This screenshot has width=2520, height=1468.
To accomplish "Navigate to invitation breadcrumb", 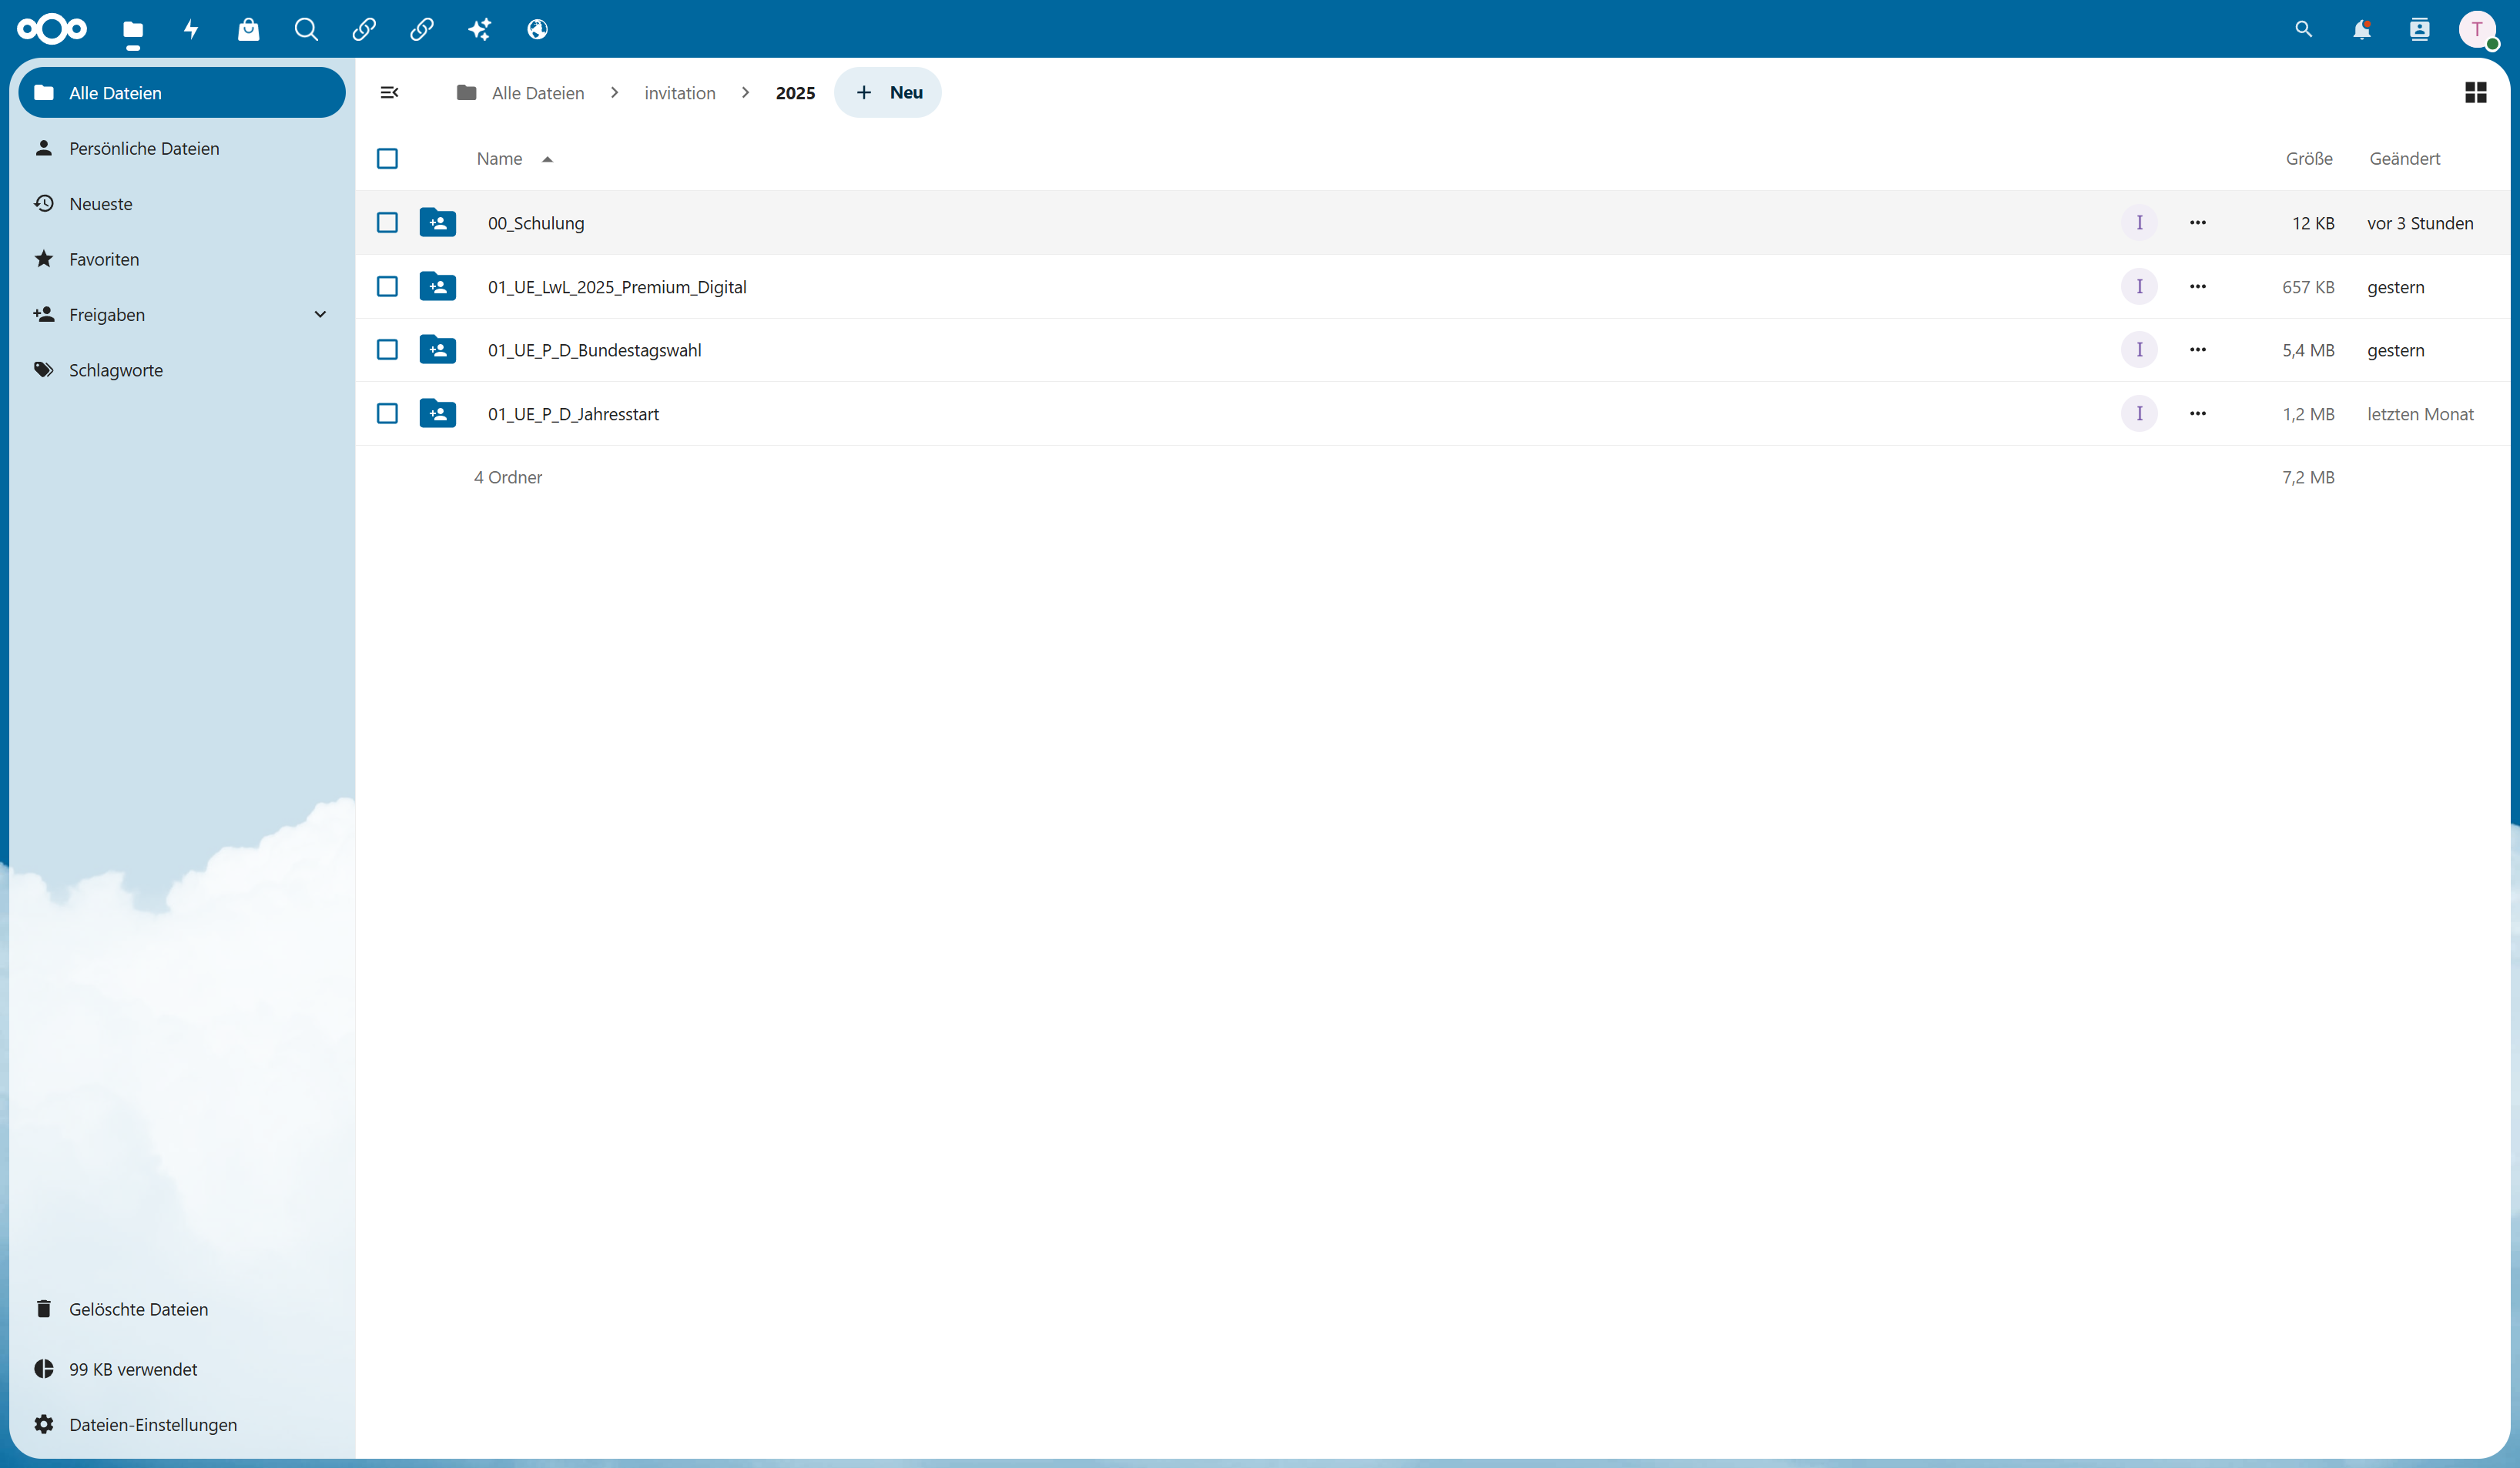I will (680, 93).
